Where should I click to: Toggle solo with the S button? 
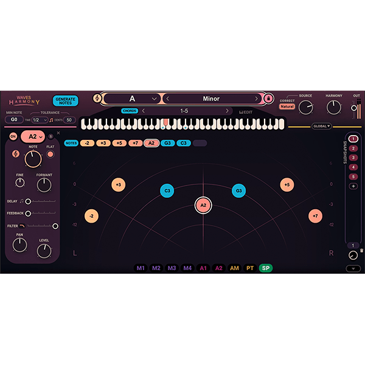(x=49, y=137)
